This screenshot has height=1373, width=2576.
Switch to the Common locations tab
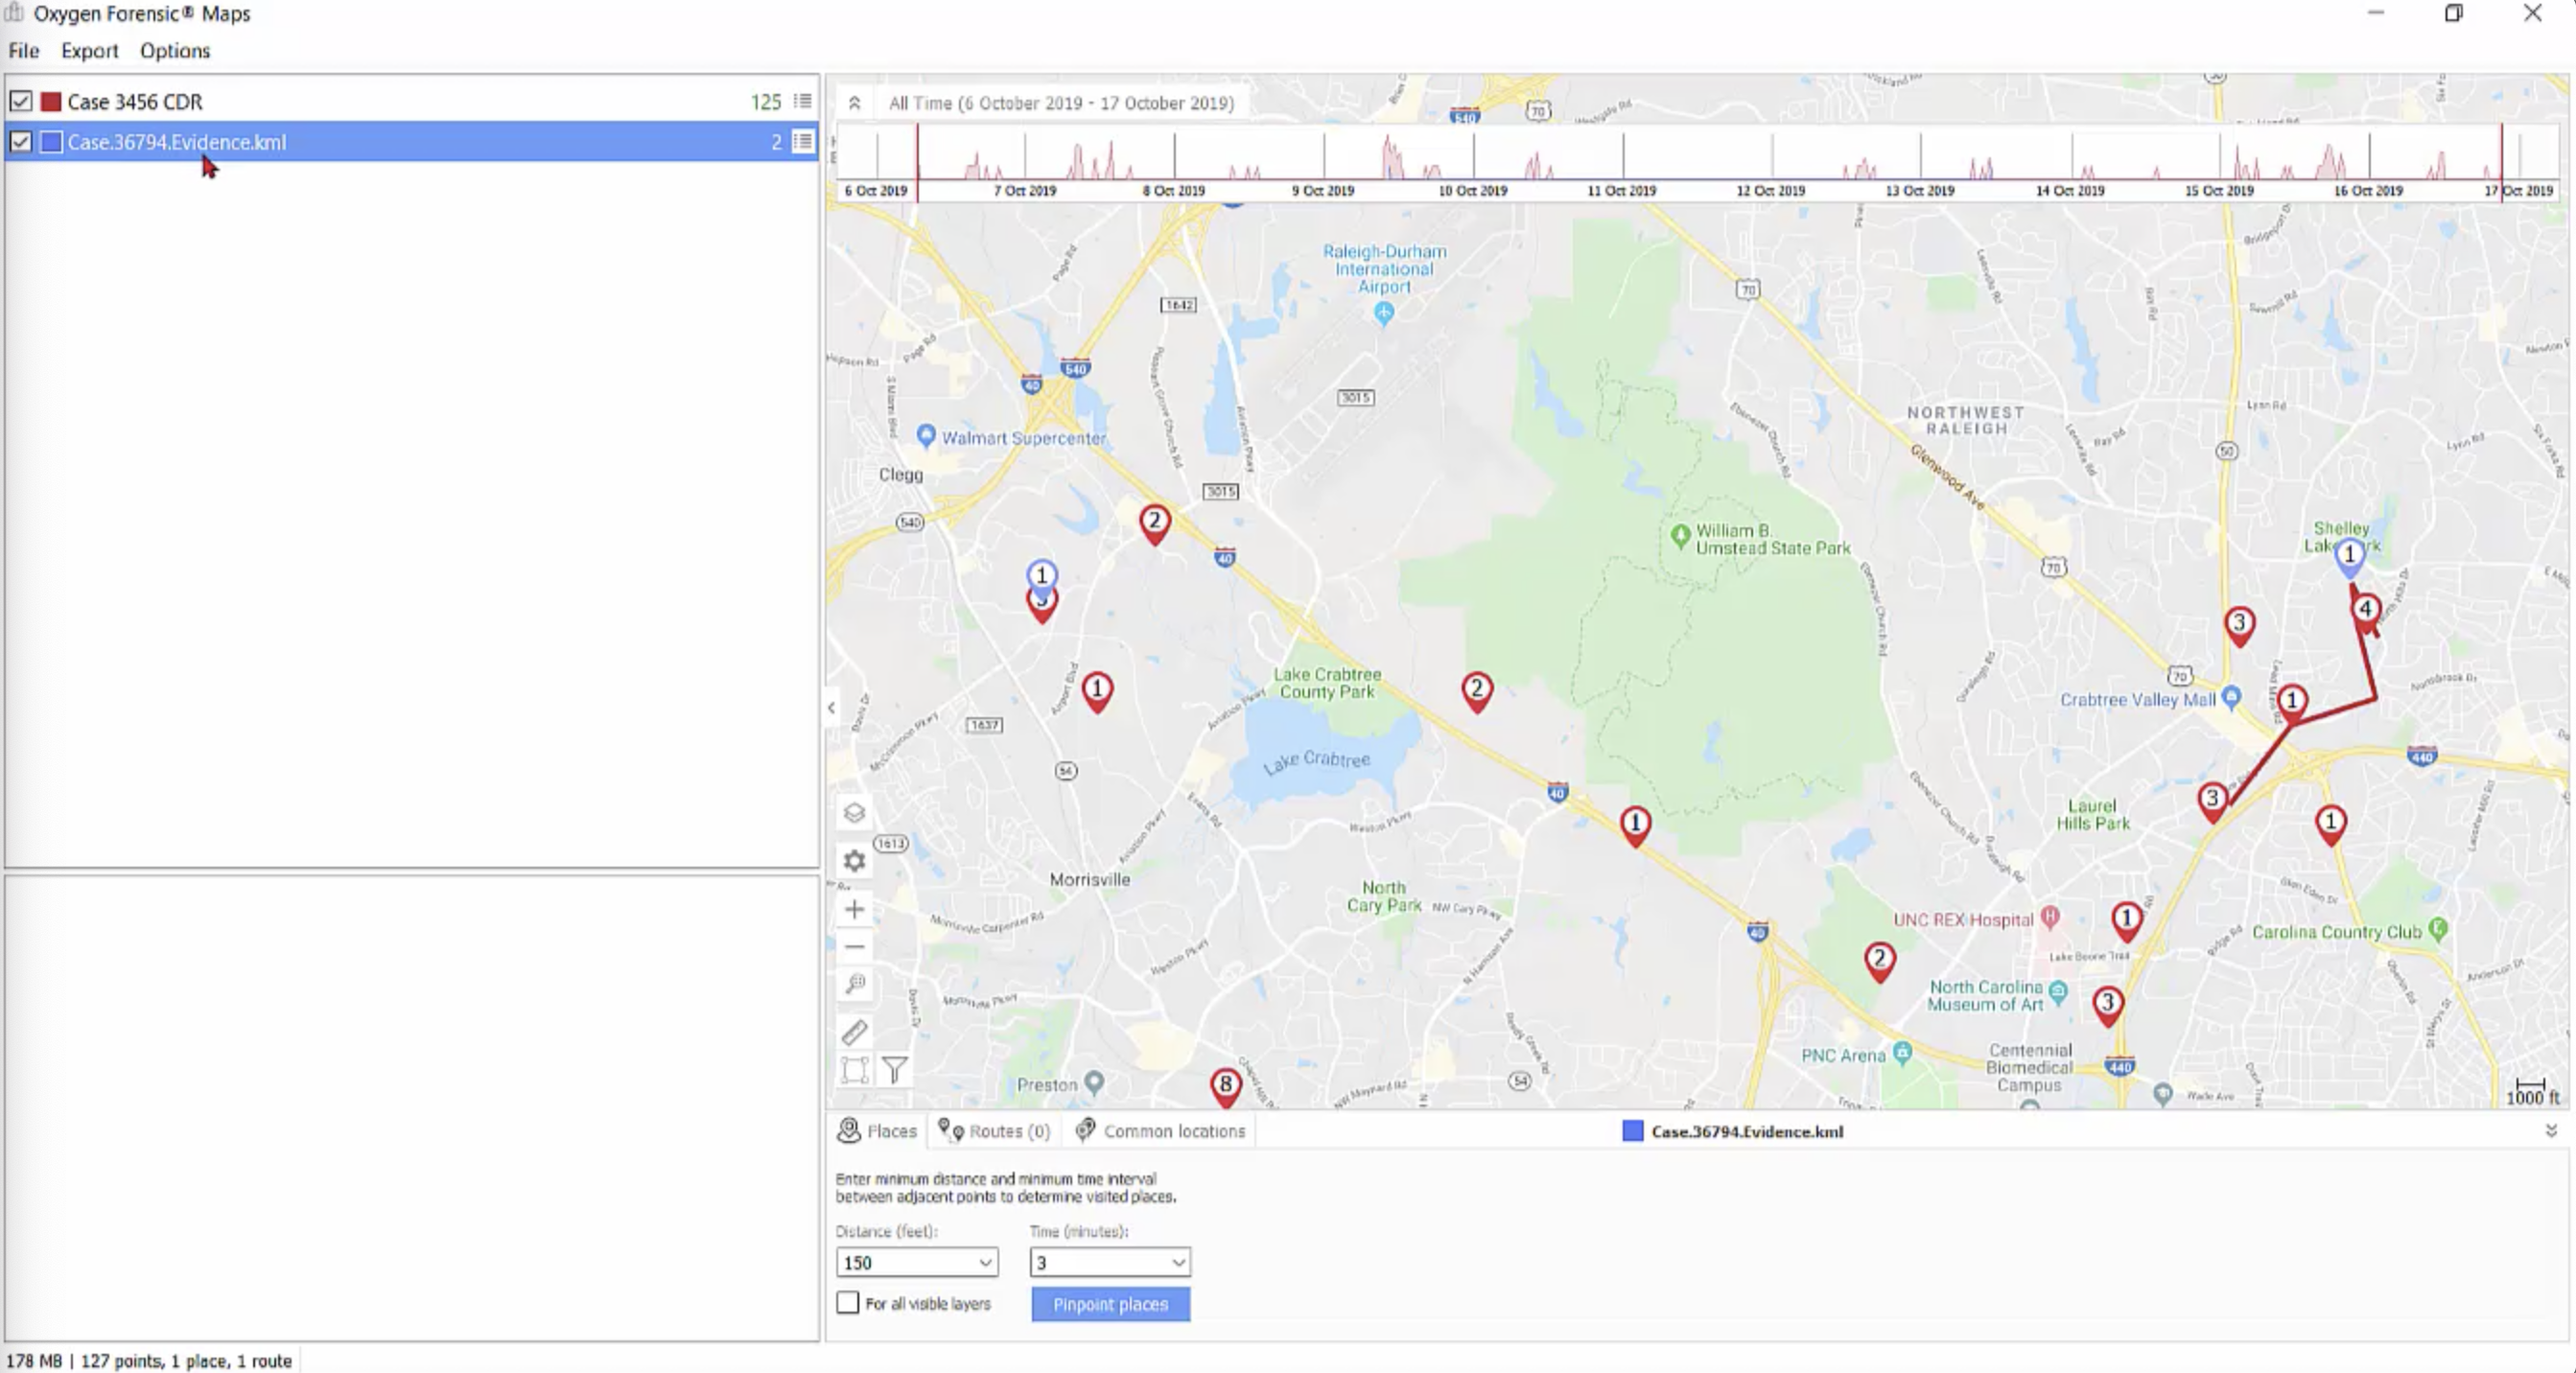pos(1160,1131)
